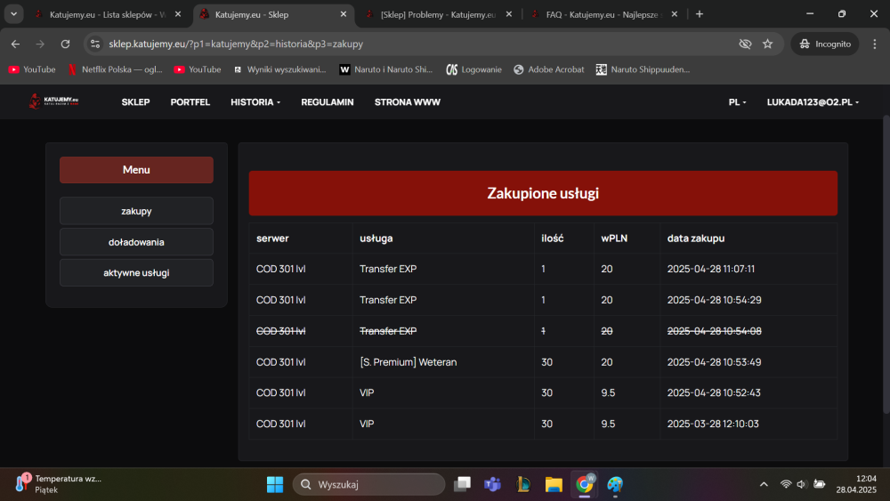Click the crossed-out 2025-04-28 10:54:08 date
Image resolution: width=890 pixels, height=501 pixels.
[714, 331]
